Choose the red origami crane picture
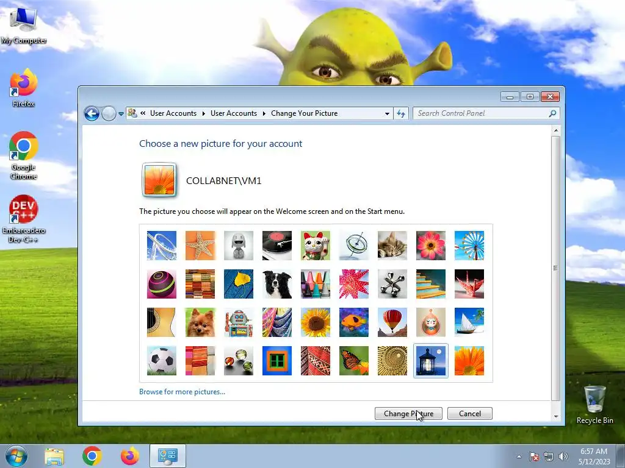Viewport: 625px width, 468px height. 469,284
